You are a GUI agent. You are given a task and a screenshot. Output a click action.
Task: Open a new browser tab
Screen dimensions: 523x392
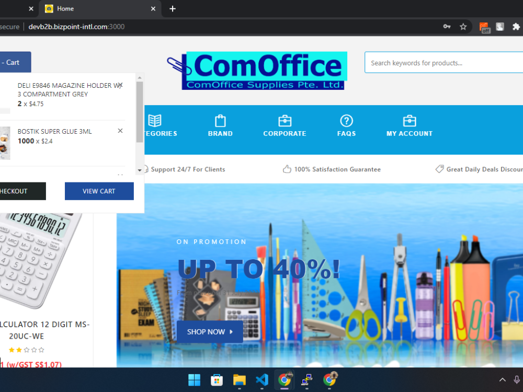click(x=173, y=9)
